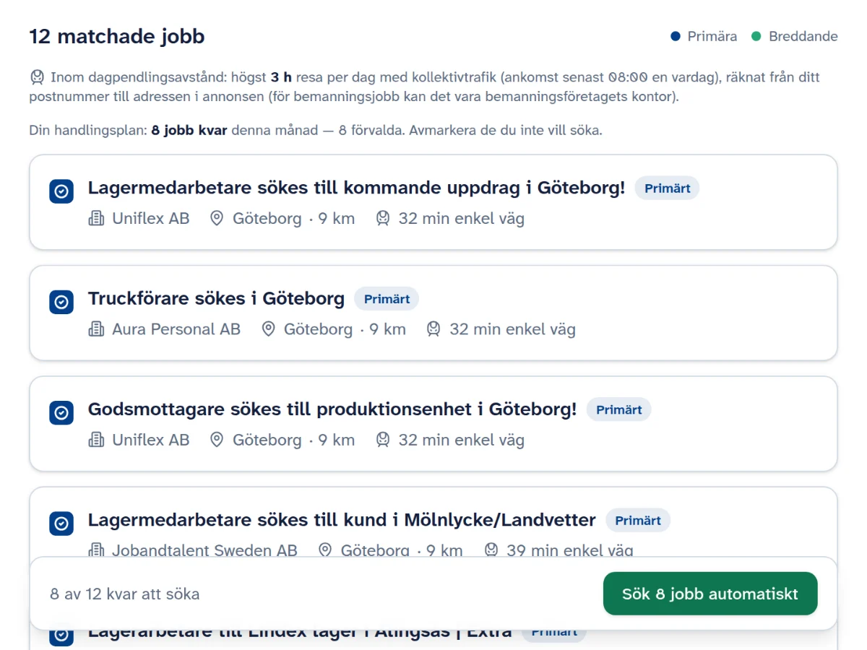Screen dimensions: 867x650
Task: Open Lagermedarbetare sökes till kund i Mölnlycke/Landvetter
Action: click(342, 519)
